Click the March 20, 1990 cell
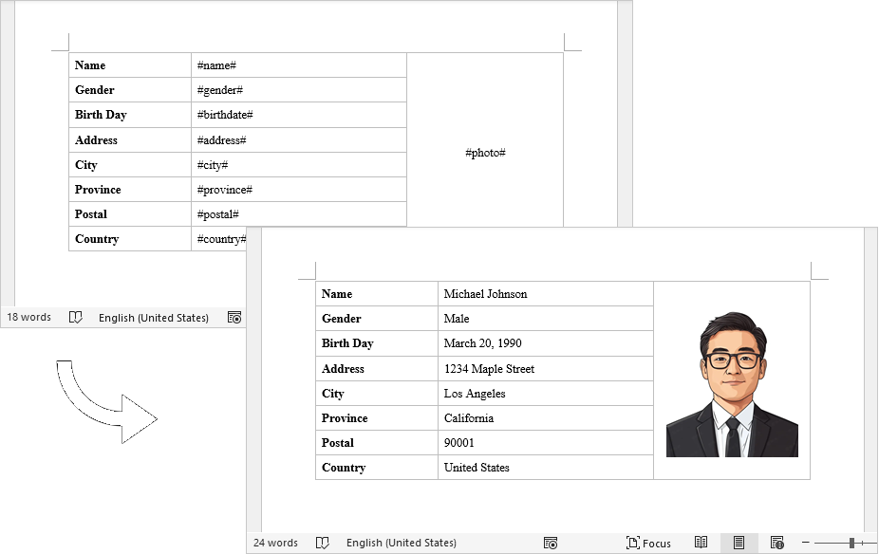 point(546,342)
